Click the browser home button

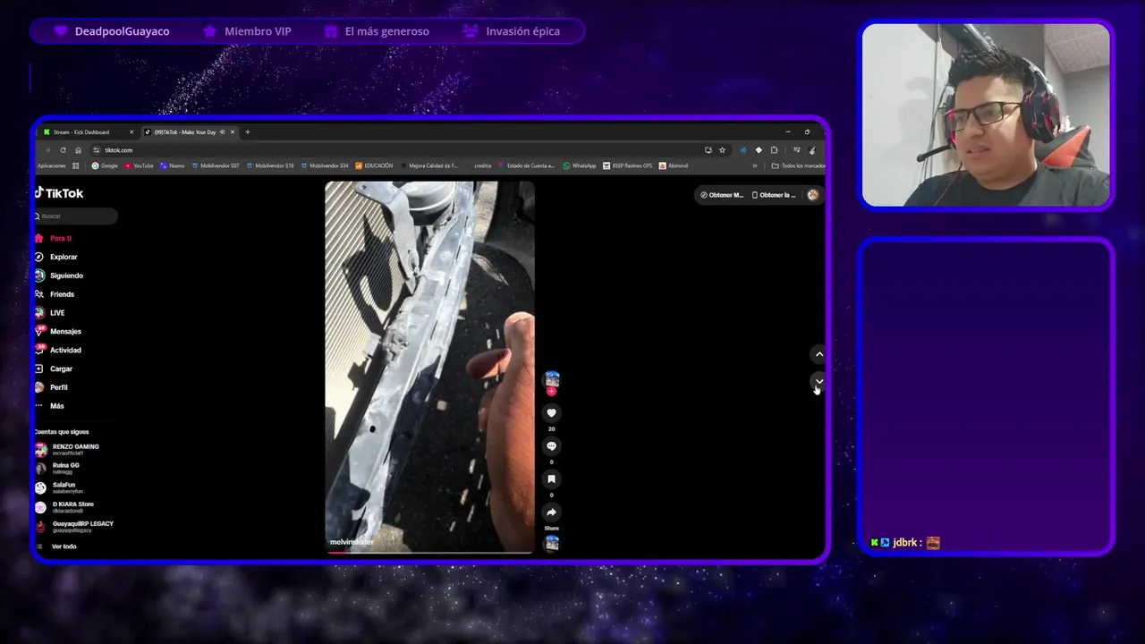tap(78, 150)
